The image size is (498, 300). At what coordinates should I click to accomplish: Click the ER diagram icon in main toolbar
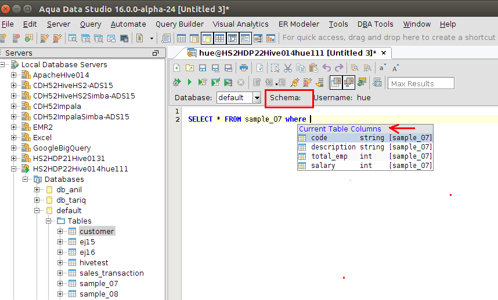tap(258, 38)
